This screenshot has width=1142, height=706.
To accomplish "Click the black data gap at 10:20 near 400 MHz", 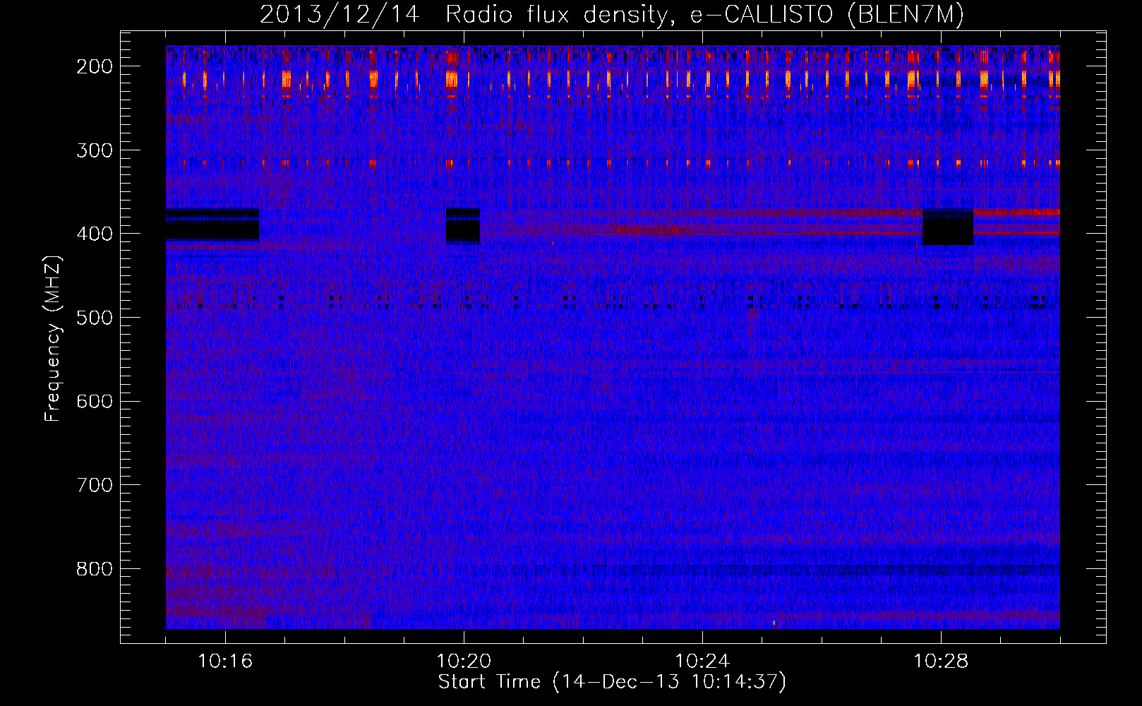I will tap(463, 226).
